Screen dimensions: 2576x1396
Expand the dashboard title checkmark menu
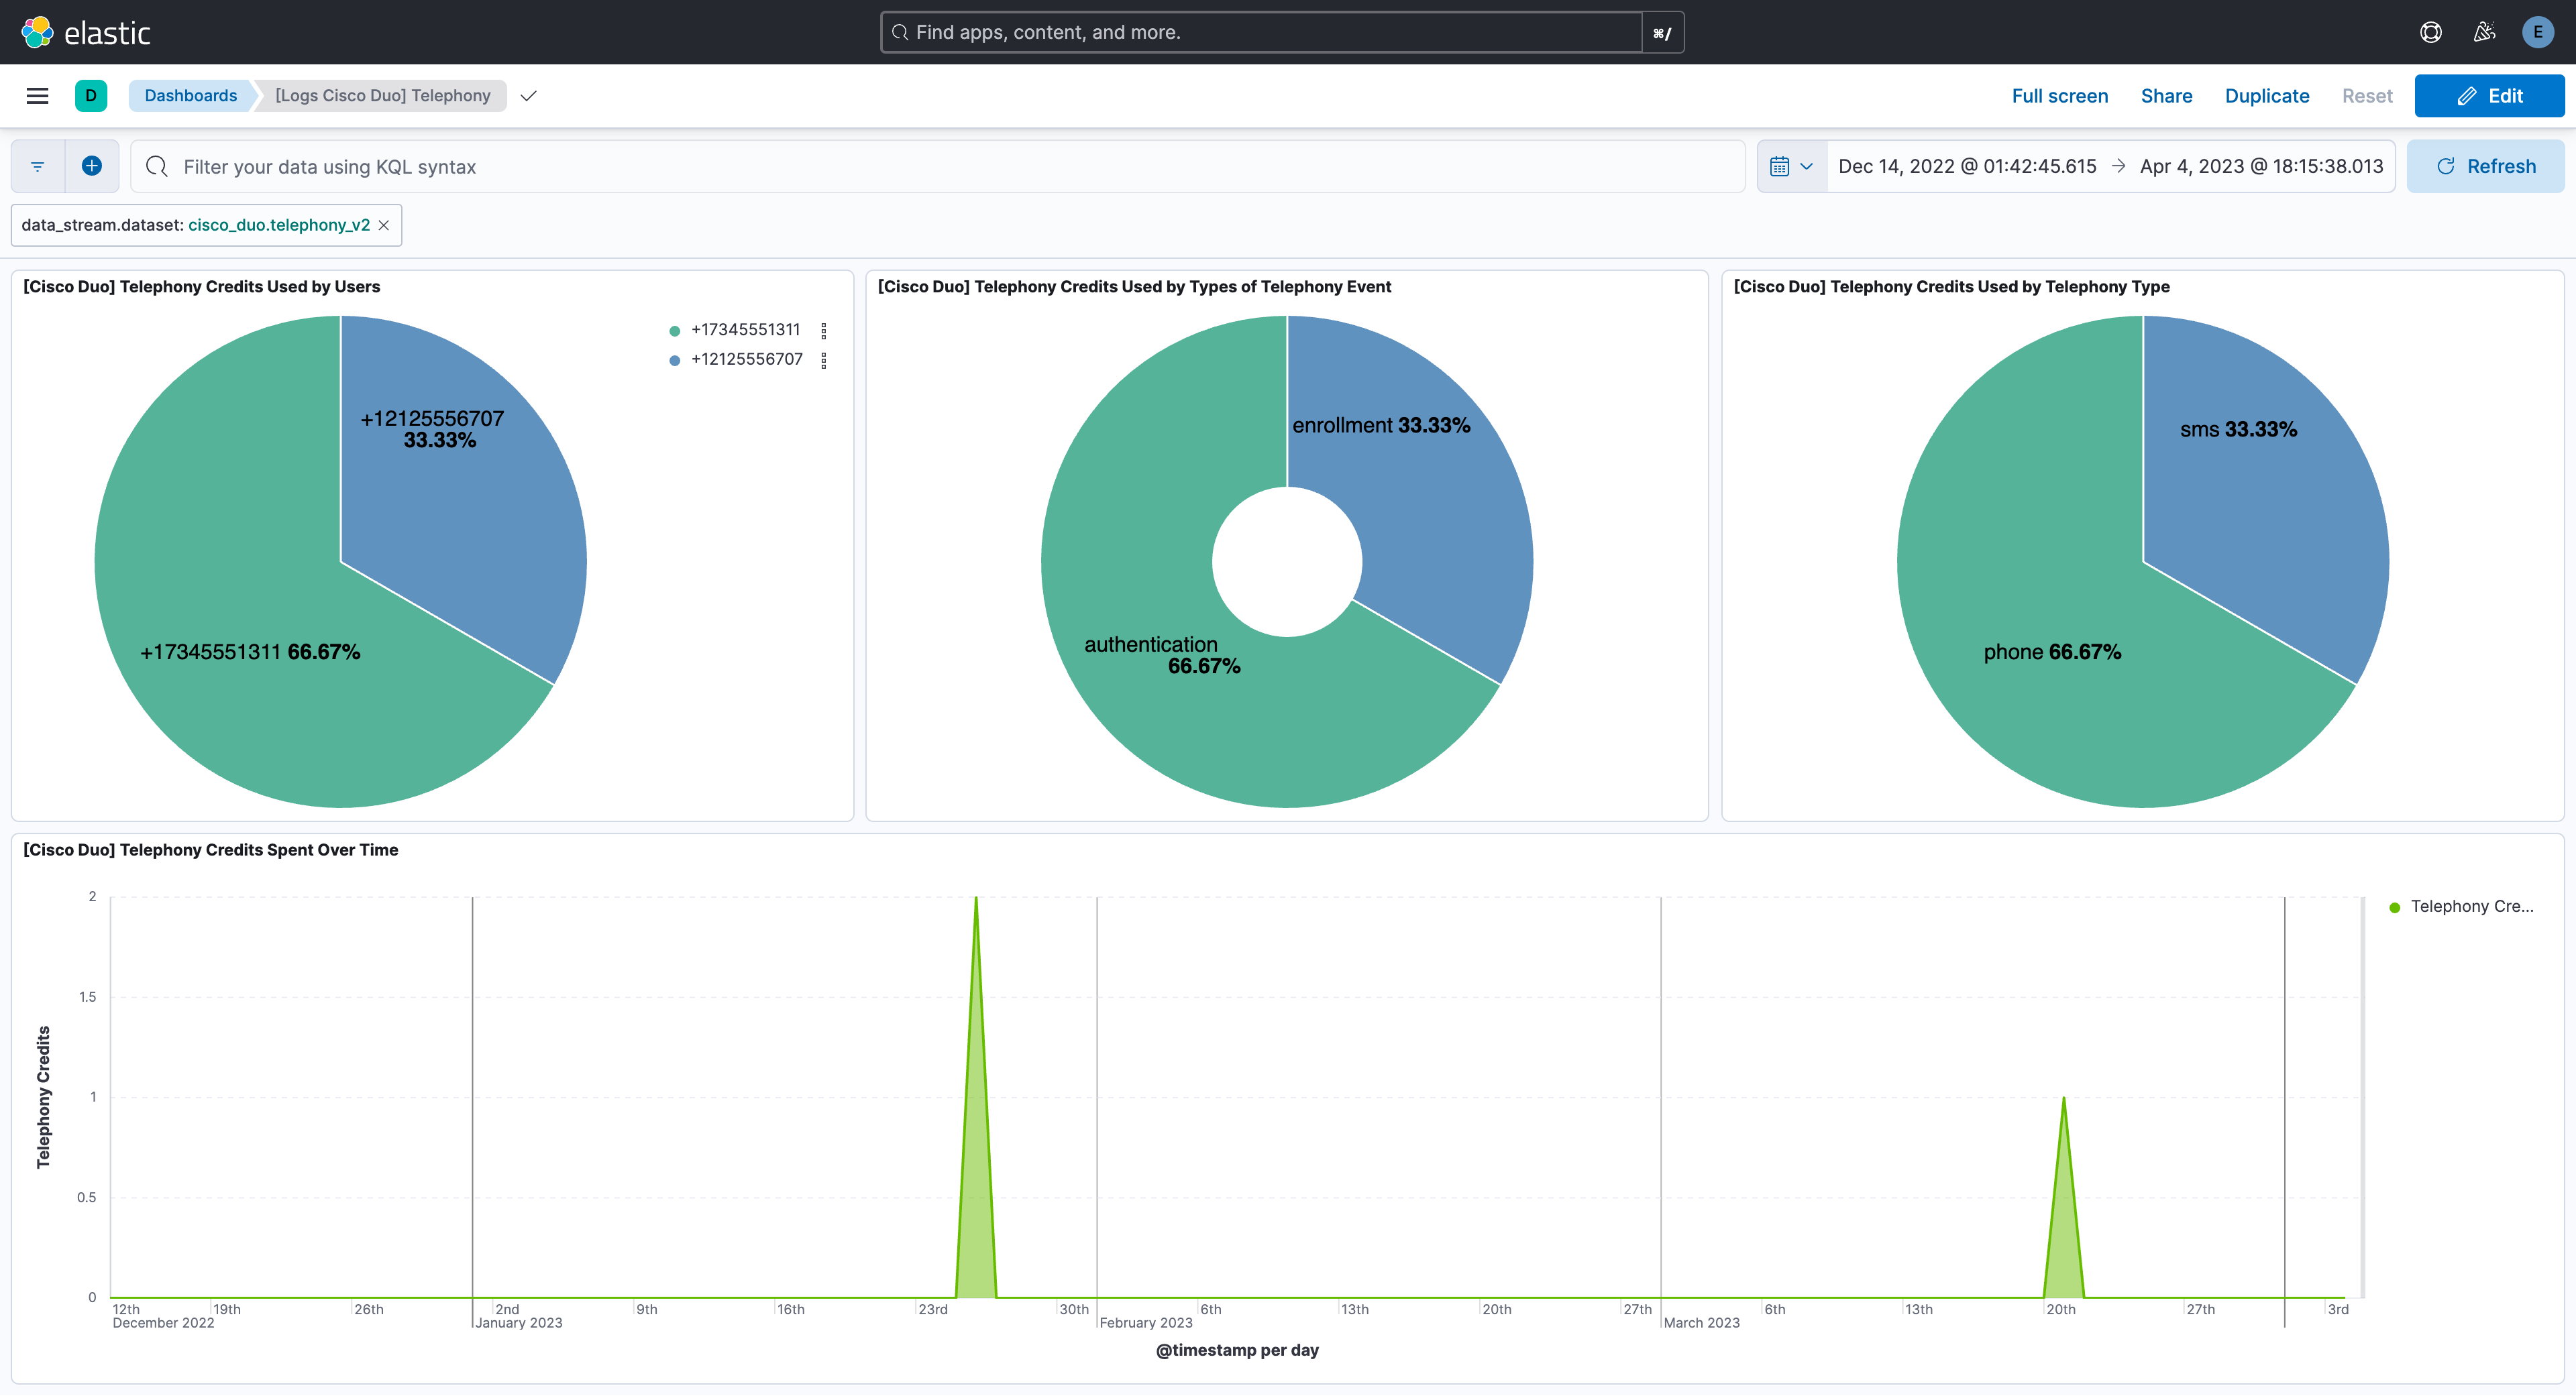pyautogui.click(x=528, y=96)
